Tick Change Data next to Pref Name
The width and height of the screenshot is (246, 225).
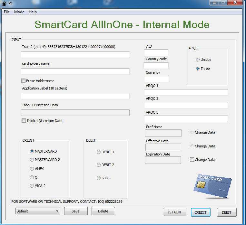(192, 132)
